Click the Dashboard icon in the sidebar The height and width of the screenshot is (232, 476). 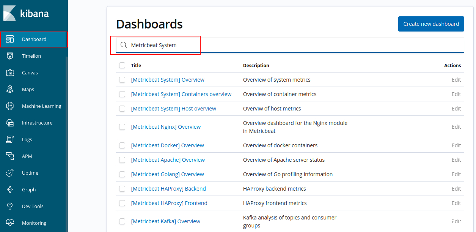(x=10, y=39)
